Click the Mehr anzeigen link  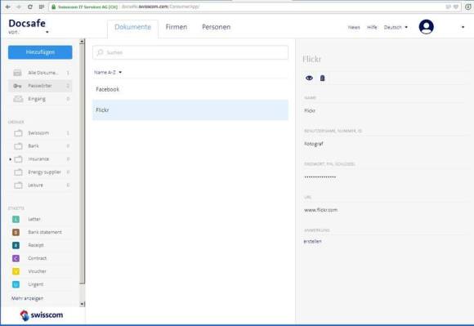point(27,298)
